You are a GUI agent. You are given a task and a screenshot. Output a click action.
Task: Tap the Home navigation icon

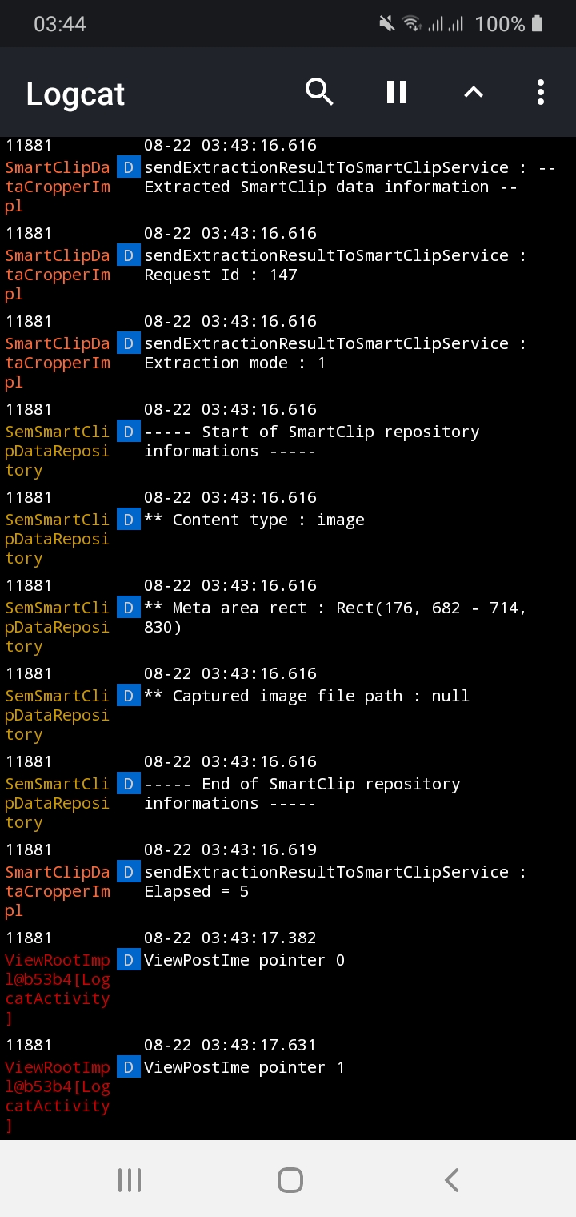point(290,1179)
